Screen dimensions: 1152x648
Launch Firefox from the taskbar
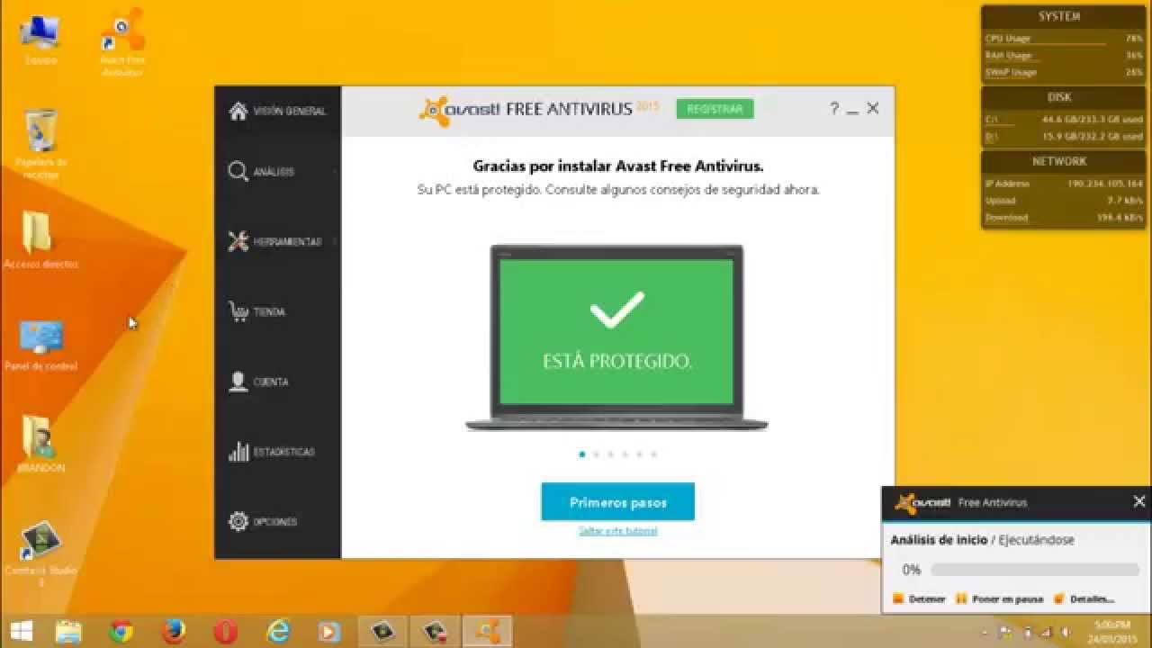174,632
